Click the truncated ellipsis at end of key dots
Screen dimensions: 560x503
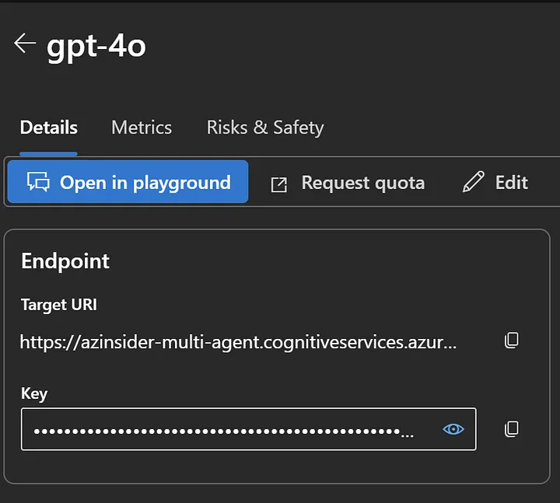(x=408, y=434)
